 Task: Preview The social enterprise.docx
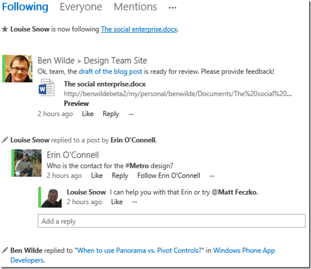[x=76, y=103]
